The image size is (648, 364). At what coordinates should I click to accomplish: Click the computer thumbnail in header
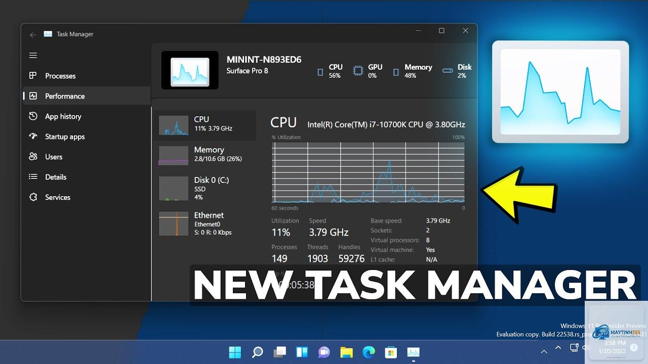[x=190, y=70]
